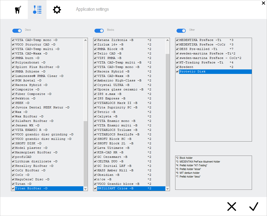Select Calysta -B row
The height and width of the screenshot is (216, 267).
[130, 116]
